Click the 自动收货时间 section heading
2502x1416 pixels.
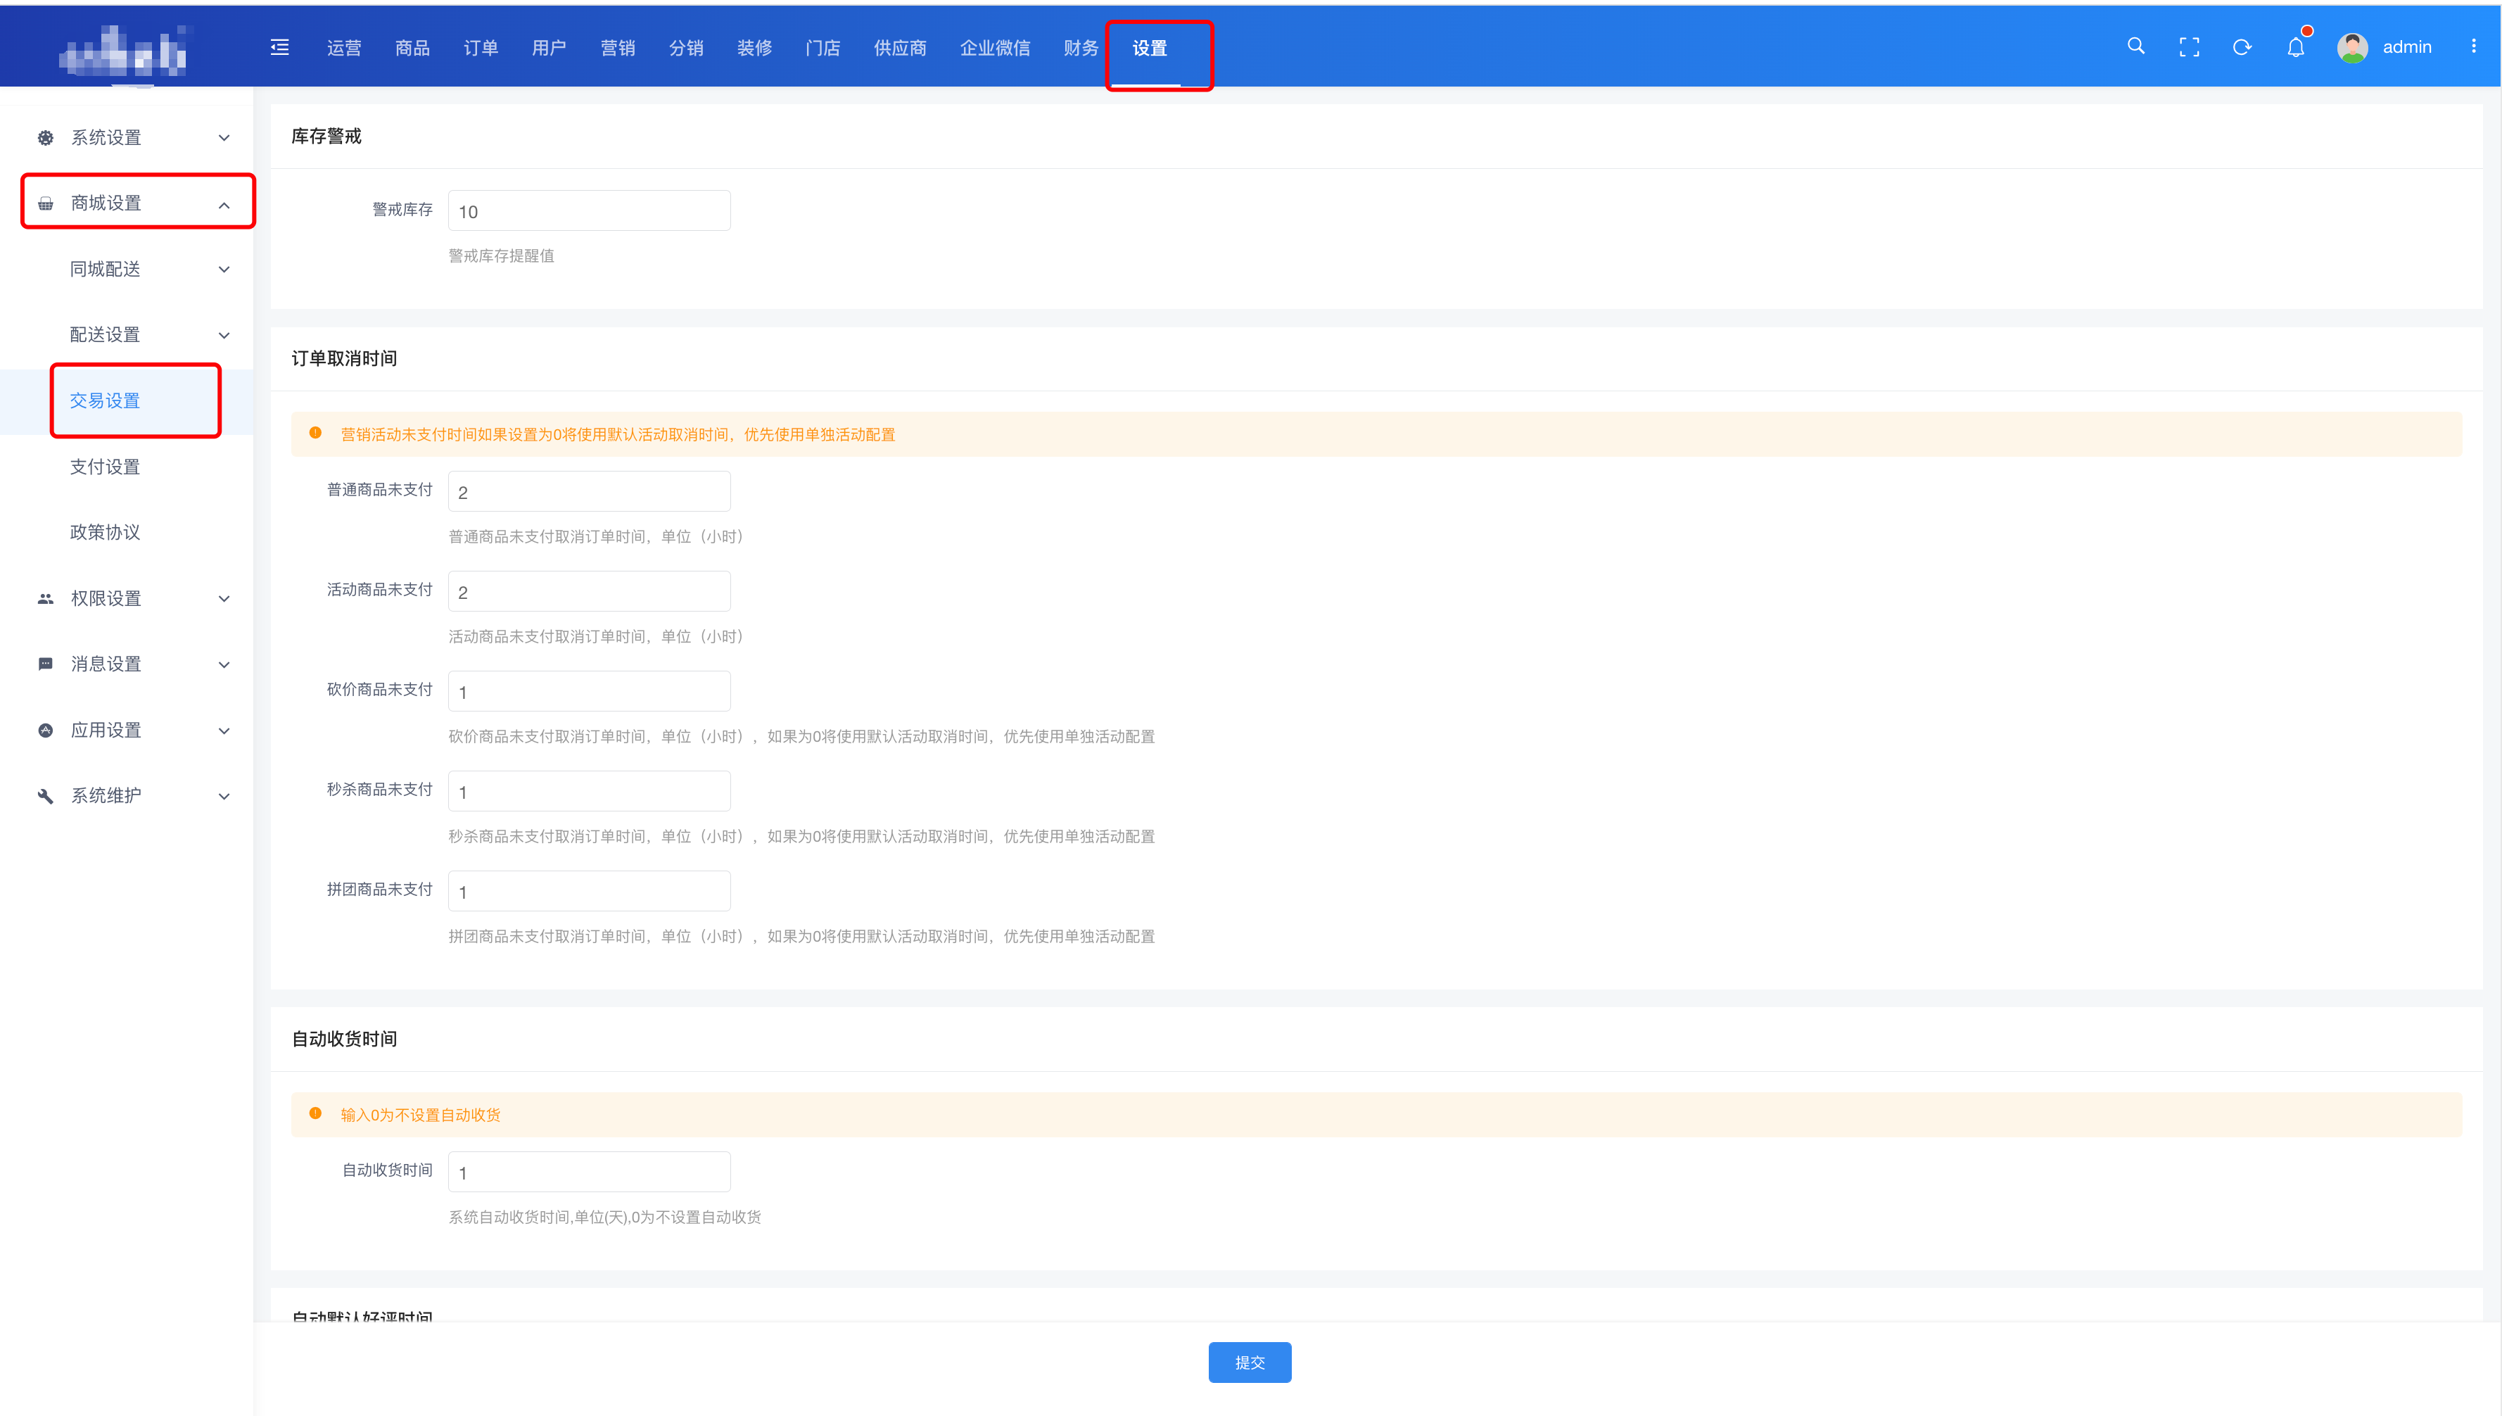pyautogui.click(x=344, y=1039)
